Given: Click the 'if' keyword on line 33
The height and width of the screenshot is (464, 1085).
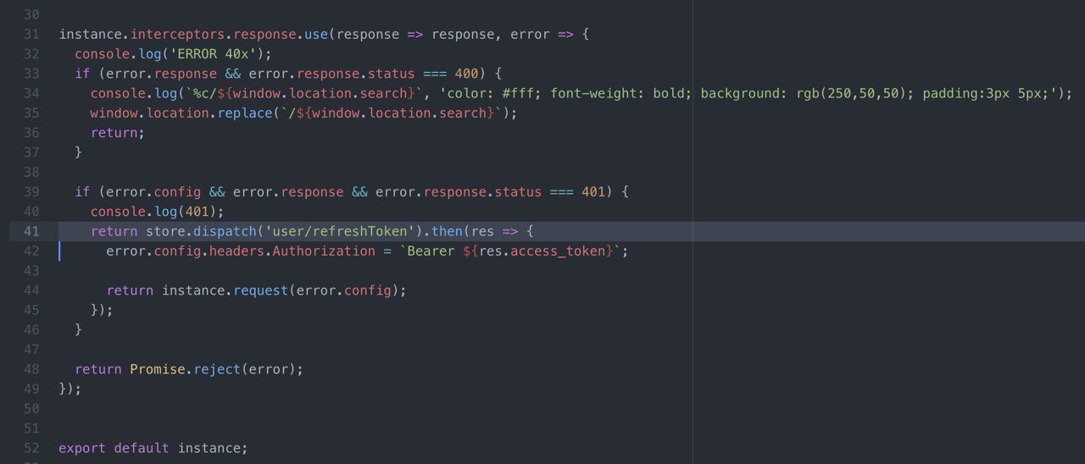Looking at the screenshot, I should (82, 74).
